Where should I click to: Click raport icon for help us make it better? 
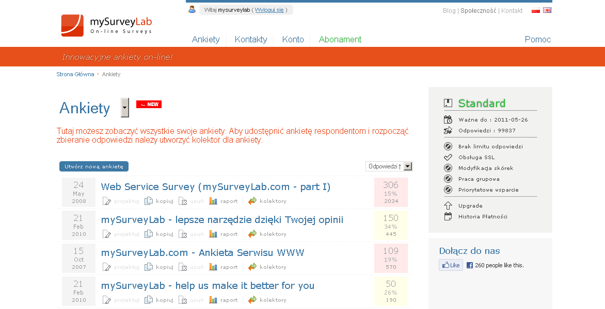point(213,300)
